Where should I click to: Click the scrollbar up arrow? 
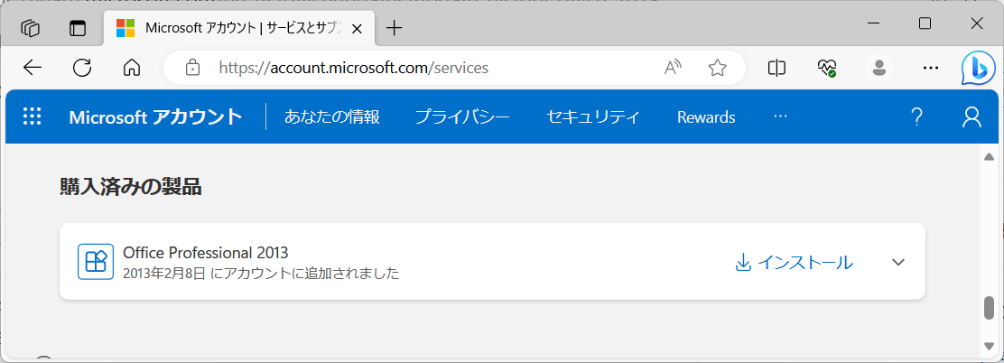[x=989, y=157]
